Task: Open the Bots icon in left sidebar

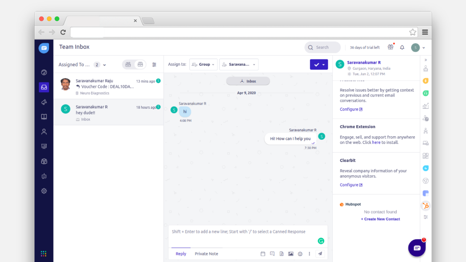Action: [44, 176]
